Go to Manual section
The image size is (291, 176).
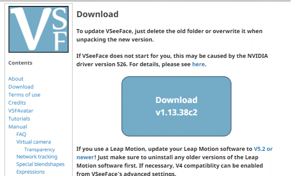[18, 127]
